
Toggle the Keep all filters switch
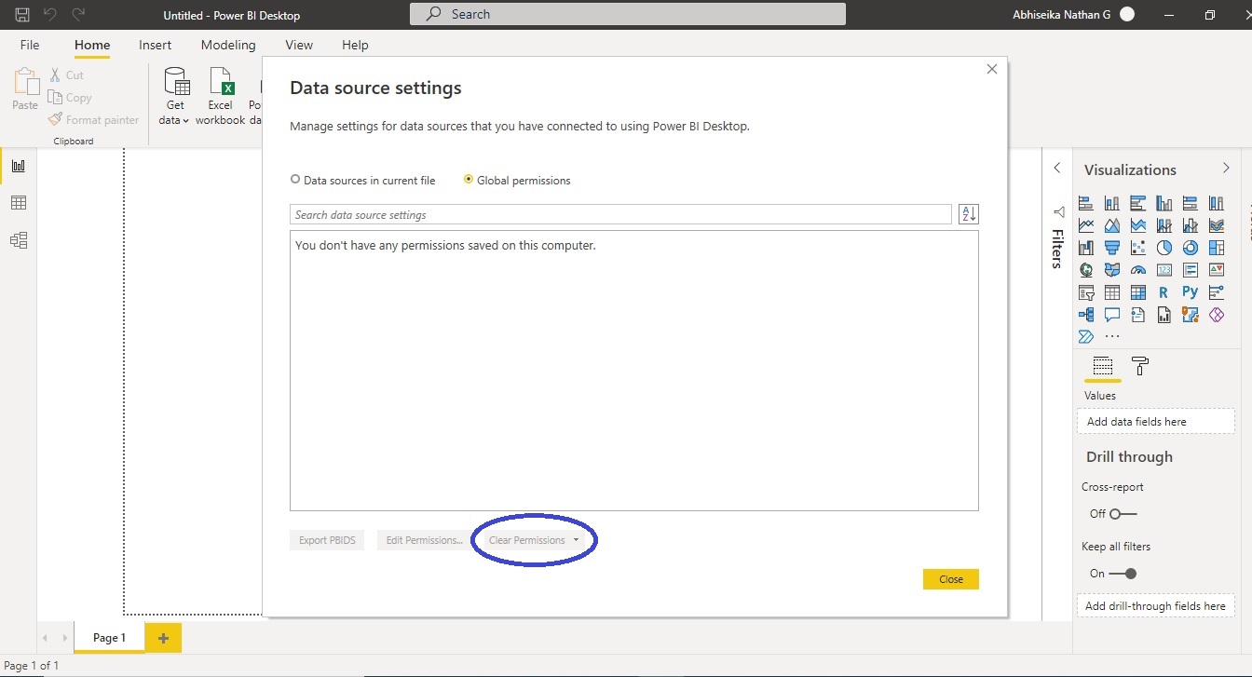(x=1123, y=574)
